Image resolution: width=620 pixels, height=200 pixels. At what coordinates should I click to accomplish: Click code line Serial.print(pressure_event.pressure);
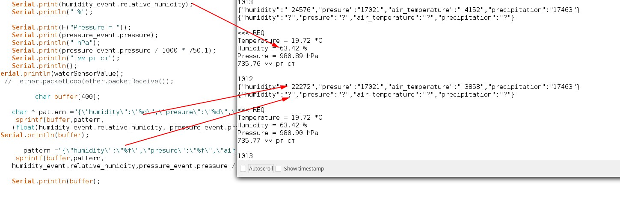pyautogui.click(x=85, y=35)
